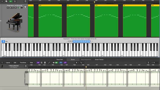Select the A5 region in the track
Screen dimensions: 160x90
[78, 20]
